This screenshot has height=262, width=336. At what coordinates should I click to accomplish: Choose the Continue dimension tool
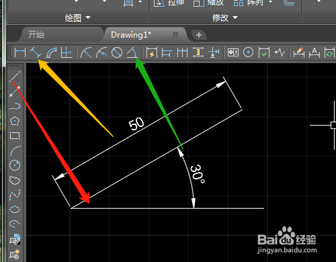point(182,52)
